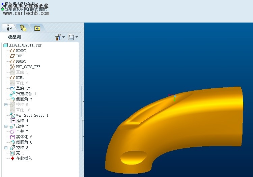Screen dimensions: 253x177
Task: Select the RIGHT datum plane icon
Action: (12, 51)
